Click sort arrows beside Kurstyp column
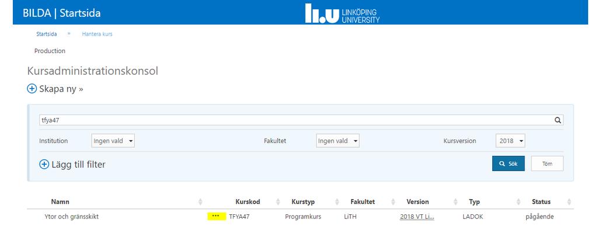Screen dimensions: 598x233 click(x=337, y=201)
